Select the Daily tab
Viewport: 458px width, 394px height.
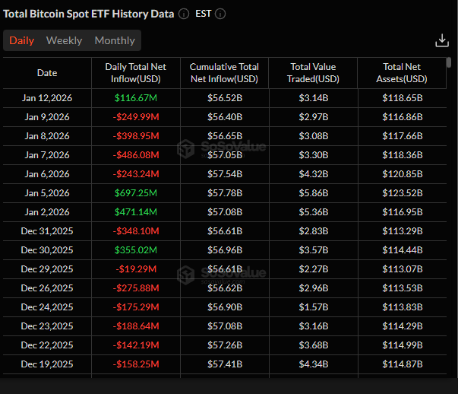[21, 40]
